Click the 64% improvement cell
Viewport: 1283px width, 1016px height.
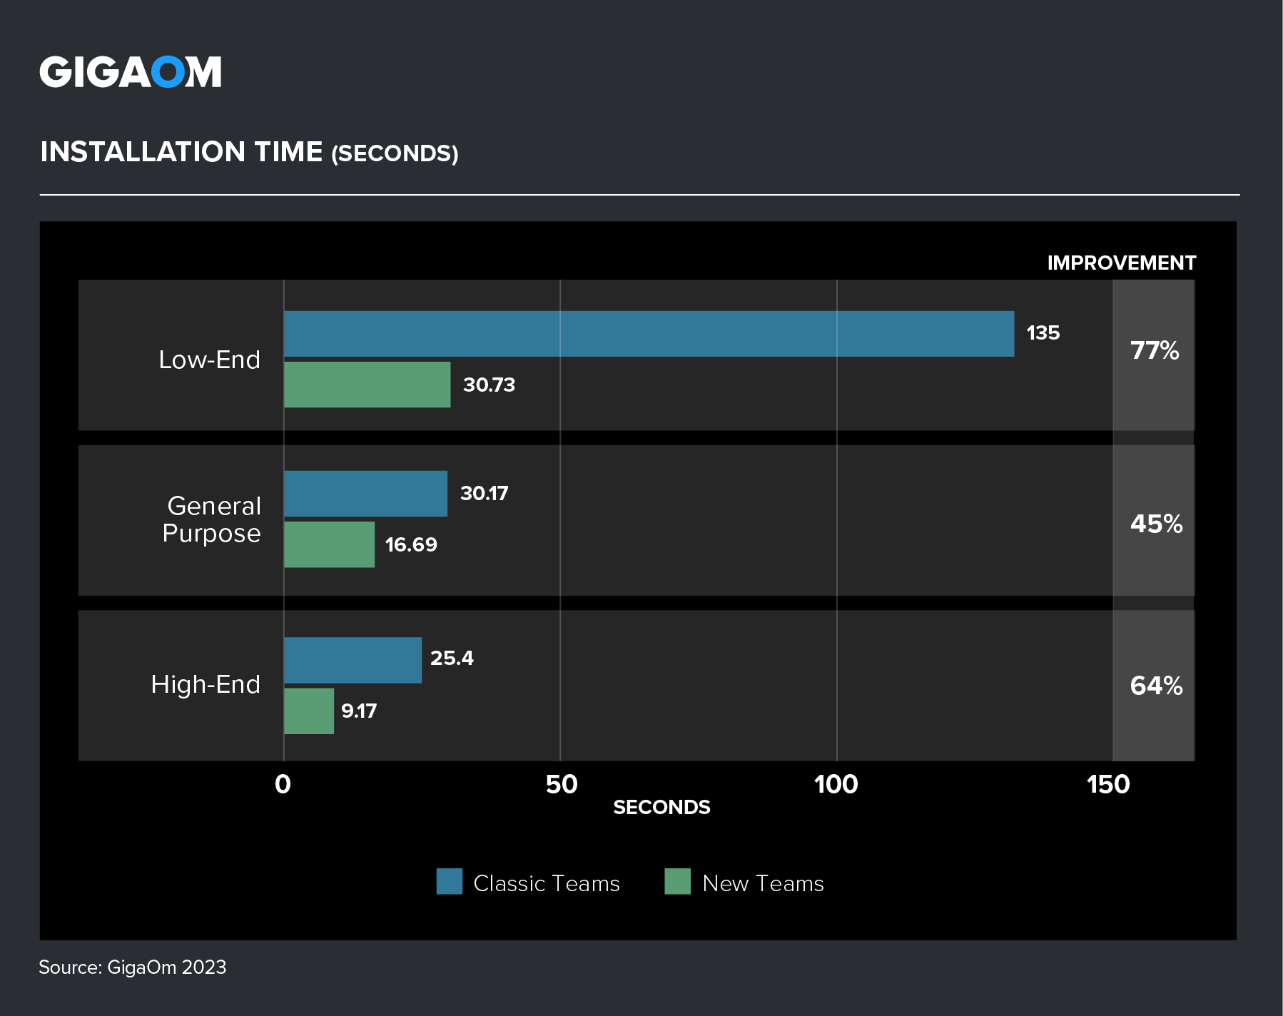[1155, 686]
